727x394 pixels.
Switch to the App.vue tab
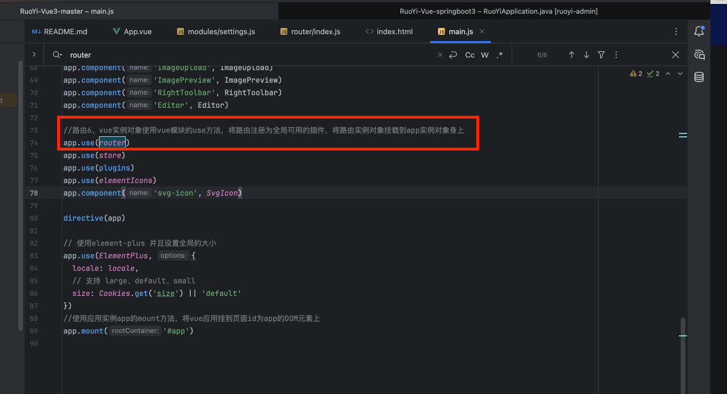[138, 31]
